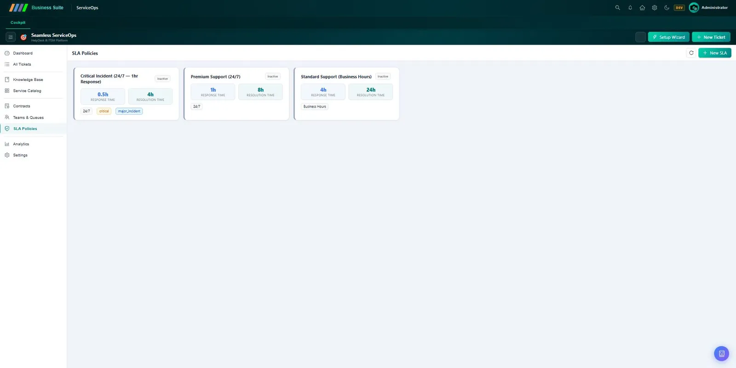Open Dashboard in the sidebar
Viewport: 736px width, 368px height.
point(34,53)
